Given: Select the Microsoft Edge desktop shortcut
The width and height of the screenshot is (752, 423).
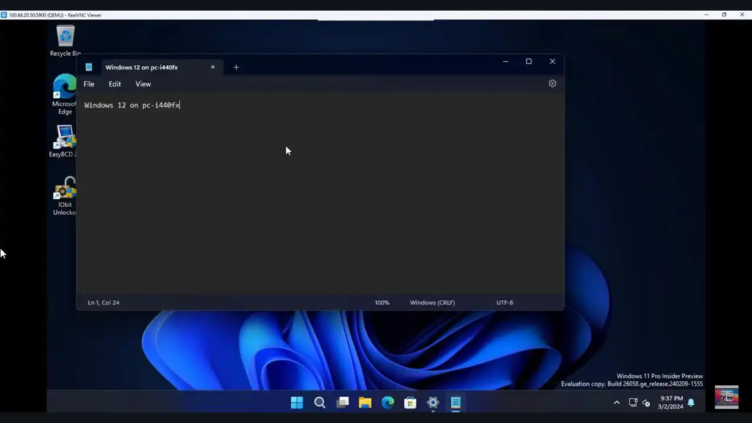Looking at the screenshot, I should (x=65, y=95).
